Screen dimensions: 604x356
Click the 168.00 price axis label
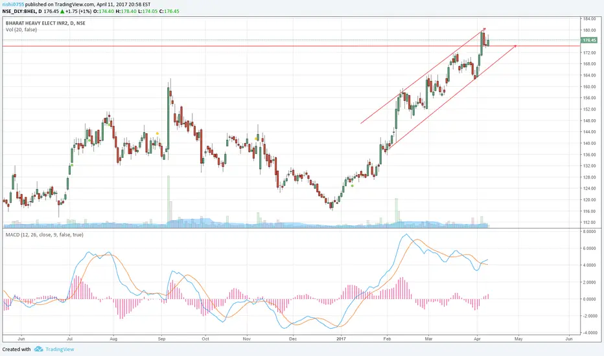point(590,64)
